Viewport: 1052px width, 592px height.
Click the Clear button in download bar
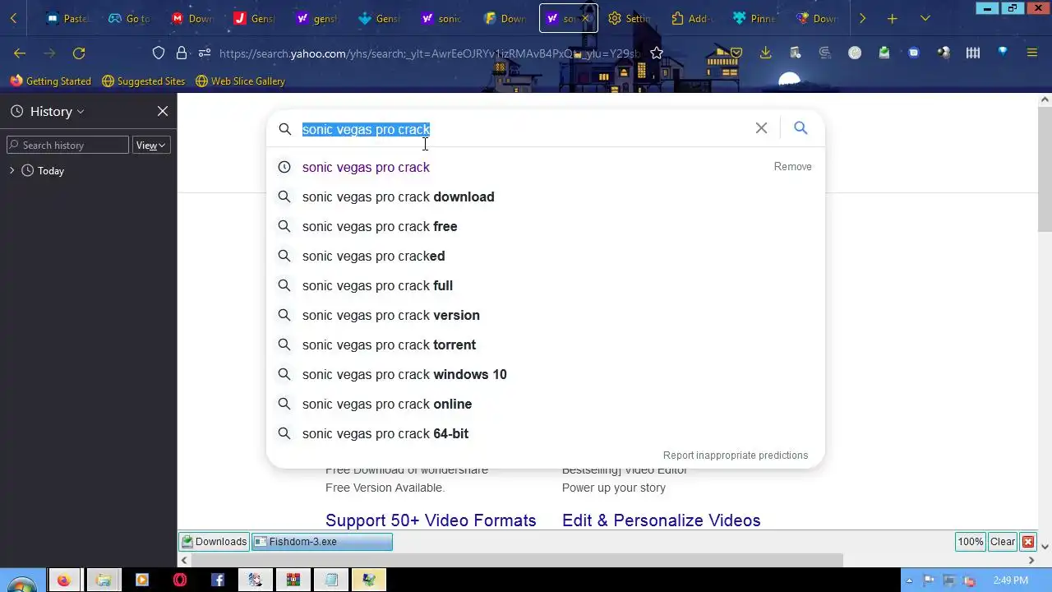[x=1003, y=542]
